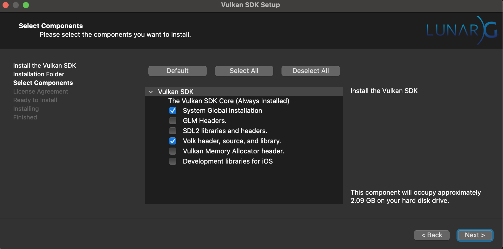This screenshot has height=249, width=503.
Task: Click the Select Components sidebar step
Action: 43,83
